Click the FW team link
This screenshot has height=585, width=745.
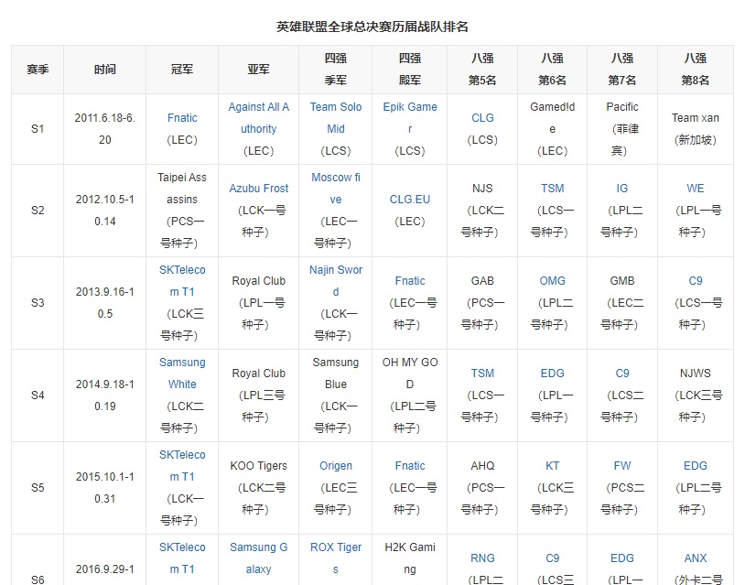[x=622, y=466]
